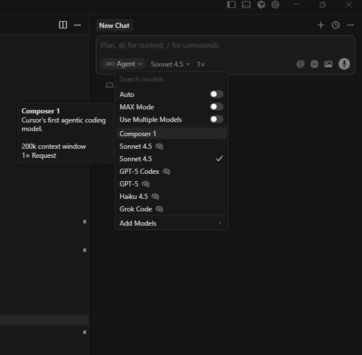
Task: Close the Cursor window
Action: point(349,5)
